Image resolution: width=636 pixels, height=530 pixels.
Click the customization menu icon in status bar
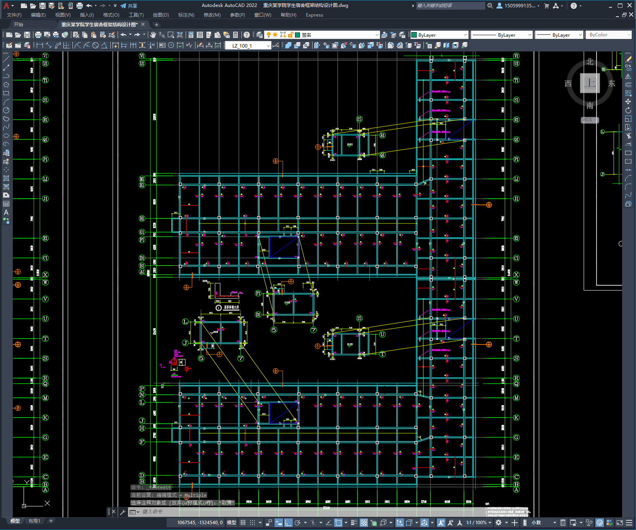click(629, 523)
